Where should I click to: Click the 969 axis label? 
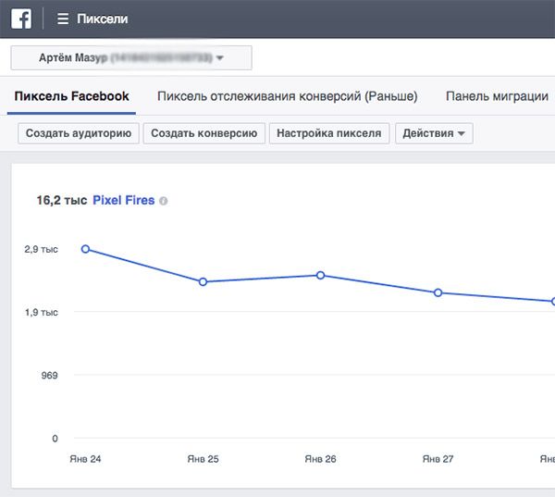pos(50,376)
